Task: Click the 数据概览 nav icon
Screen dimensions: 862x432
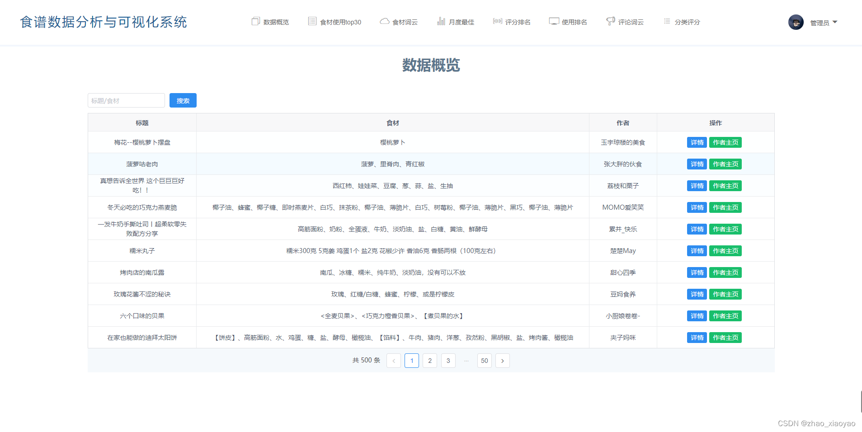Action: [255, 21]
